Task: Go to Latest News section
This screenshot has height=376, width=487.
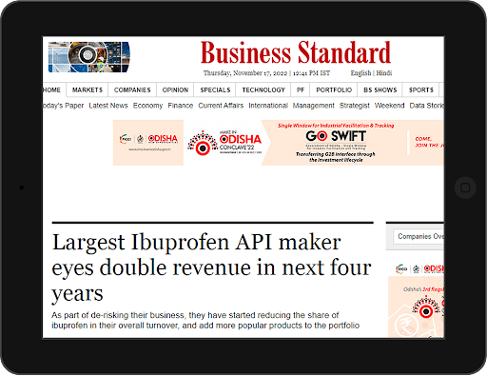Action: [x=108, y=106]
